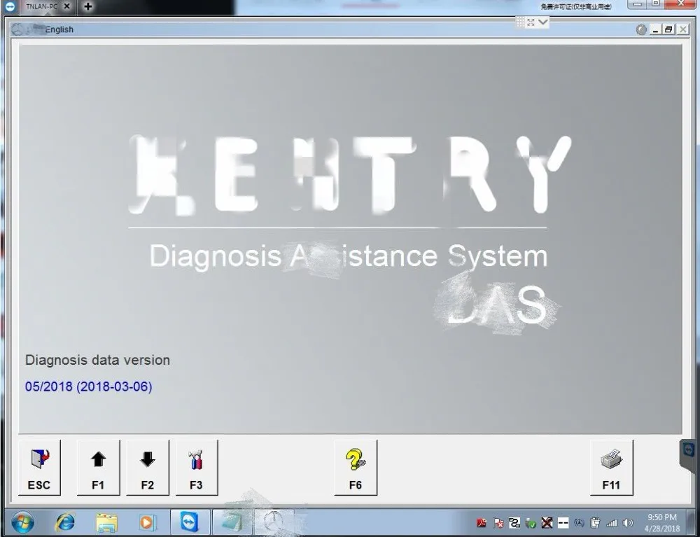This screenshot has width=700, height=537.
Task: Restore down the DAS window
Action: click(668, 30)
